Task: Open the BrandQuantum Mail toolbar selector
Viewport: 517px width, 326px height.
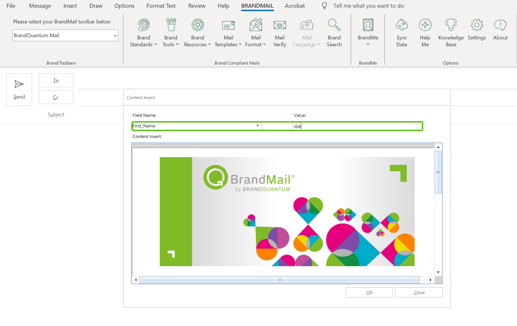Action: coord(65,35)
